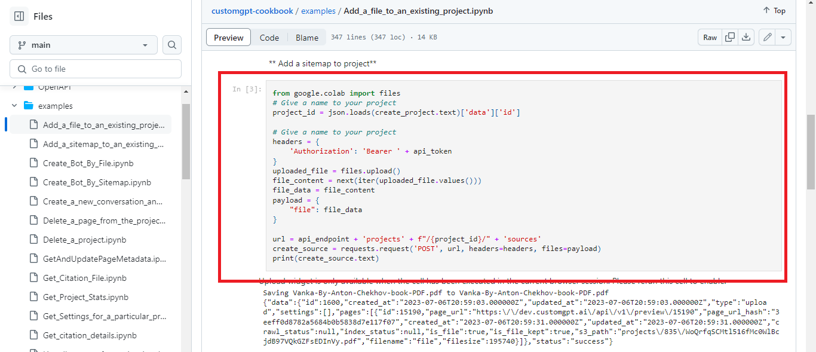Open the in-repository file search

171,44
